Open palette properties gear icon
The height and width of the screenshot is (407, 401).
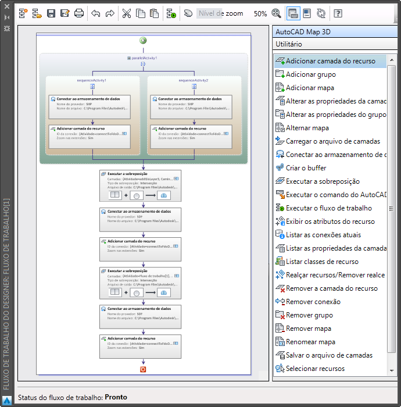point(7,28)
